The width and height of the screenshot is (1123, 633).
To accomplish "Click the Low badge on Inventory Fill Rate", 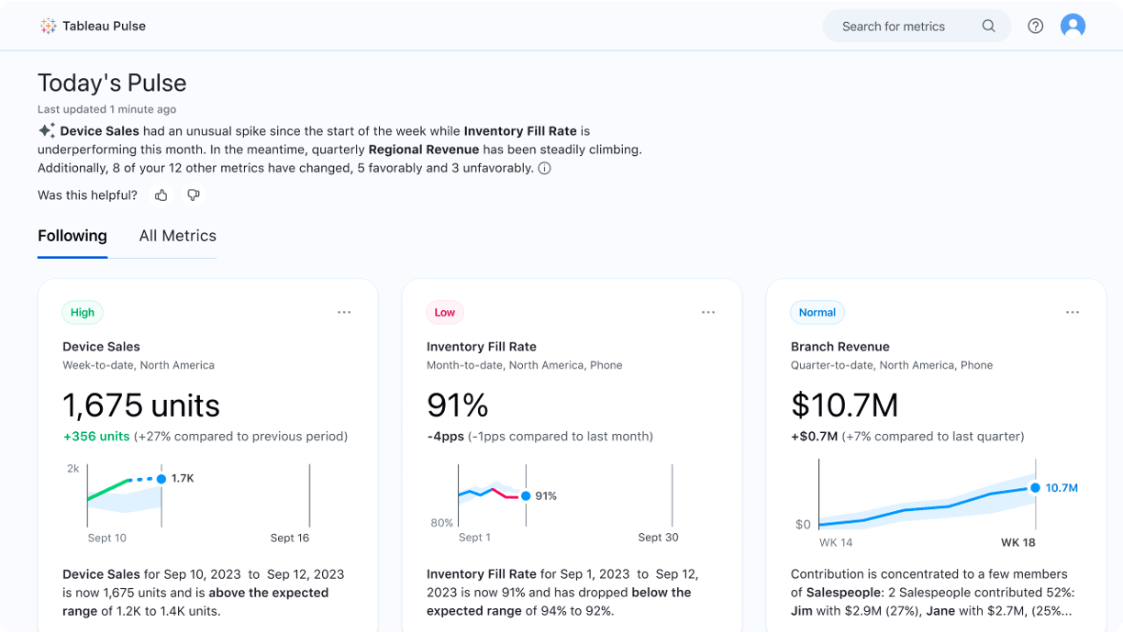I will [x=444, y=312].
